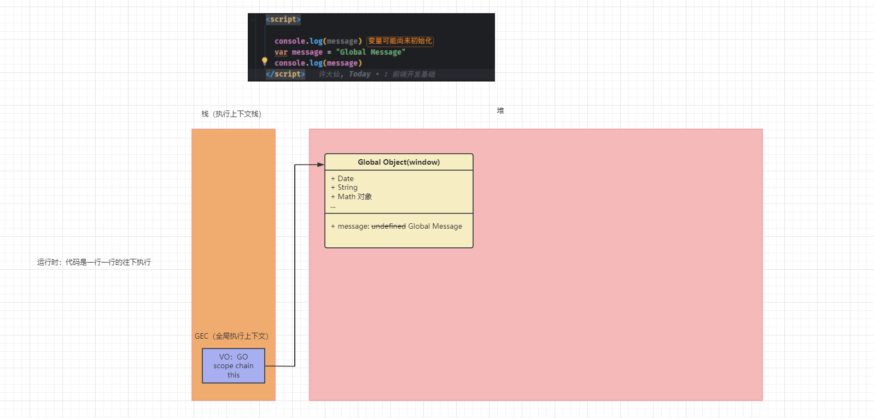Click the yellow lightbulb icon in the code snippet
The width and height of the screenshot is (874, 418).
[x=265, y=61]
